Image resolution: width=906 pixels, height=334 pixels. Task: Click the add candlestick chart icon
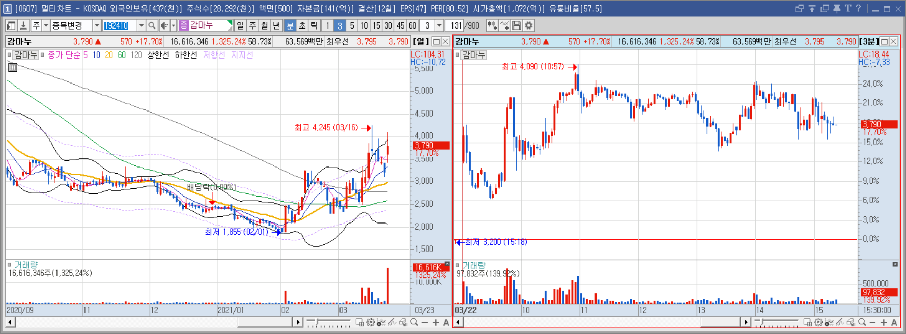click(x=492, y=25)
